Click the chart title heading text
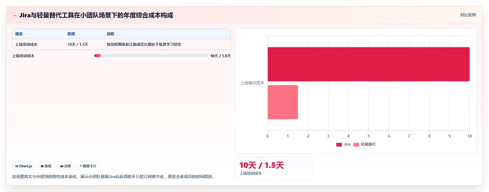Image resolution: width=489 pixels, height=192 pixels. 96,15
